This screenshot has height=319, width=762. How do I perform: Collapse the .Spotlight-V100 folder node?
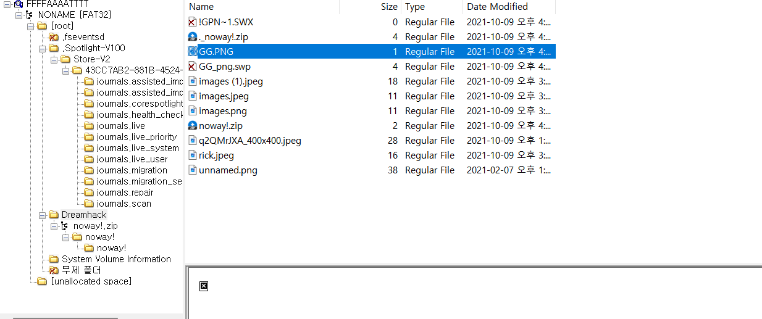[x=42, y=48]
